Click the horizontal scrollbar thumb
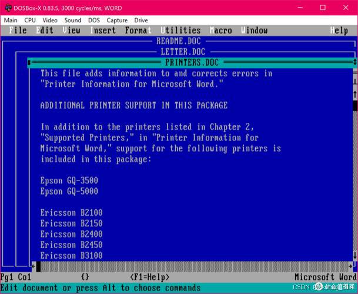Viewport: 358px width, 294px height. [38, 266]
